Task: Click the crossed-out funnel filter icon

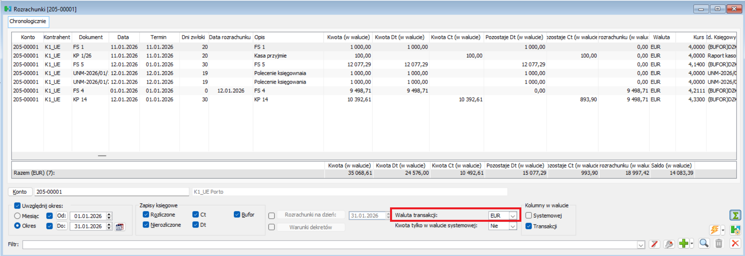Action: (654, 244)
